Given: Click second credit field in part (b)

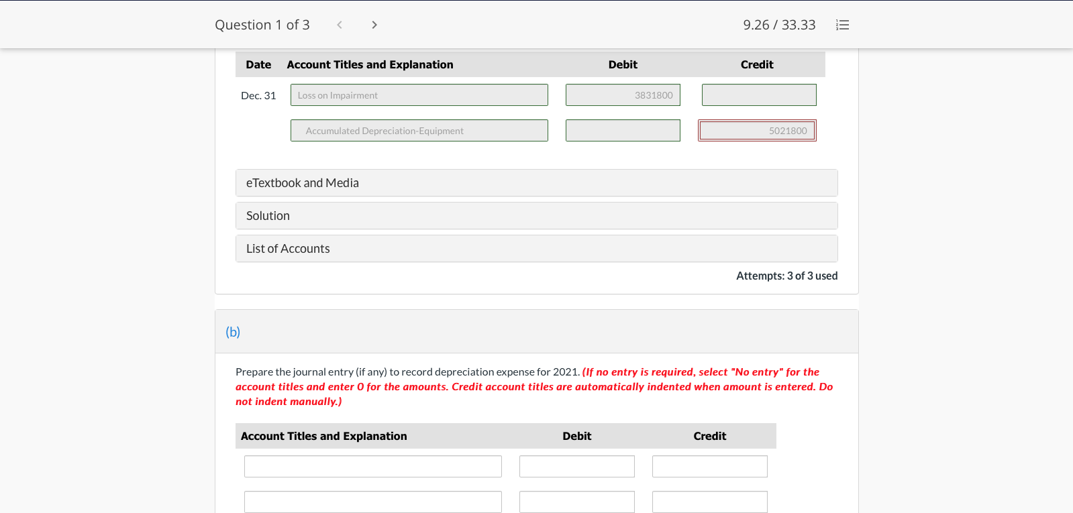Looking at the screenshot, I should click(710, 502).
